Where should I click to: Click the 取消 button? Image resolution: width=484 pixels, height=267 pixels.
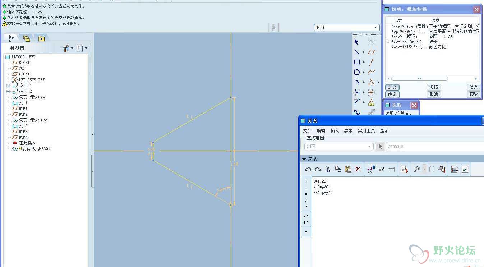[x=434, y=95]
